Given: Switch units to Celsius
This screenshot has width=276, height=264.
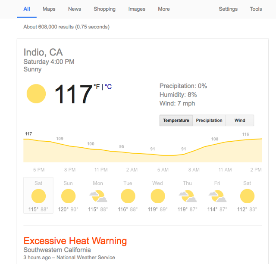Looking at the screenshot, I should tap(108, 87).
